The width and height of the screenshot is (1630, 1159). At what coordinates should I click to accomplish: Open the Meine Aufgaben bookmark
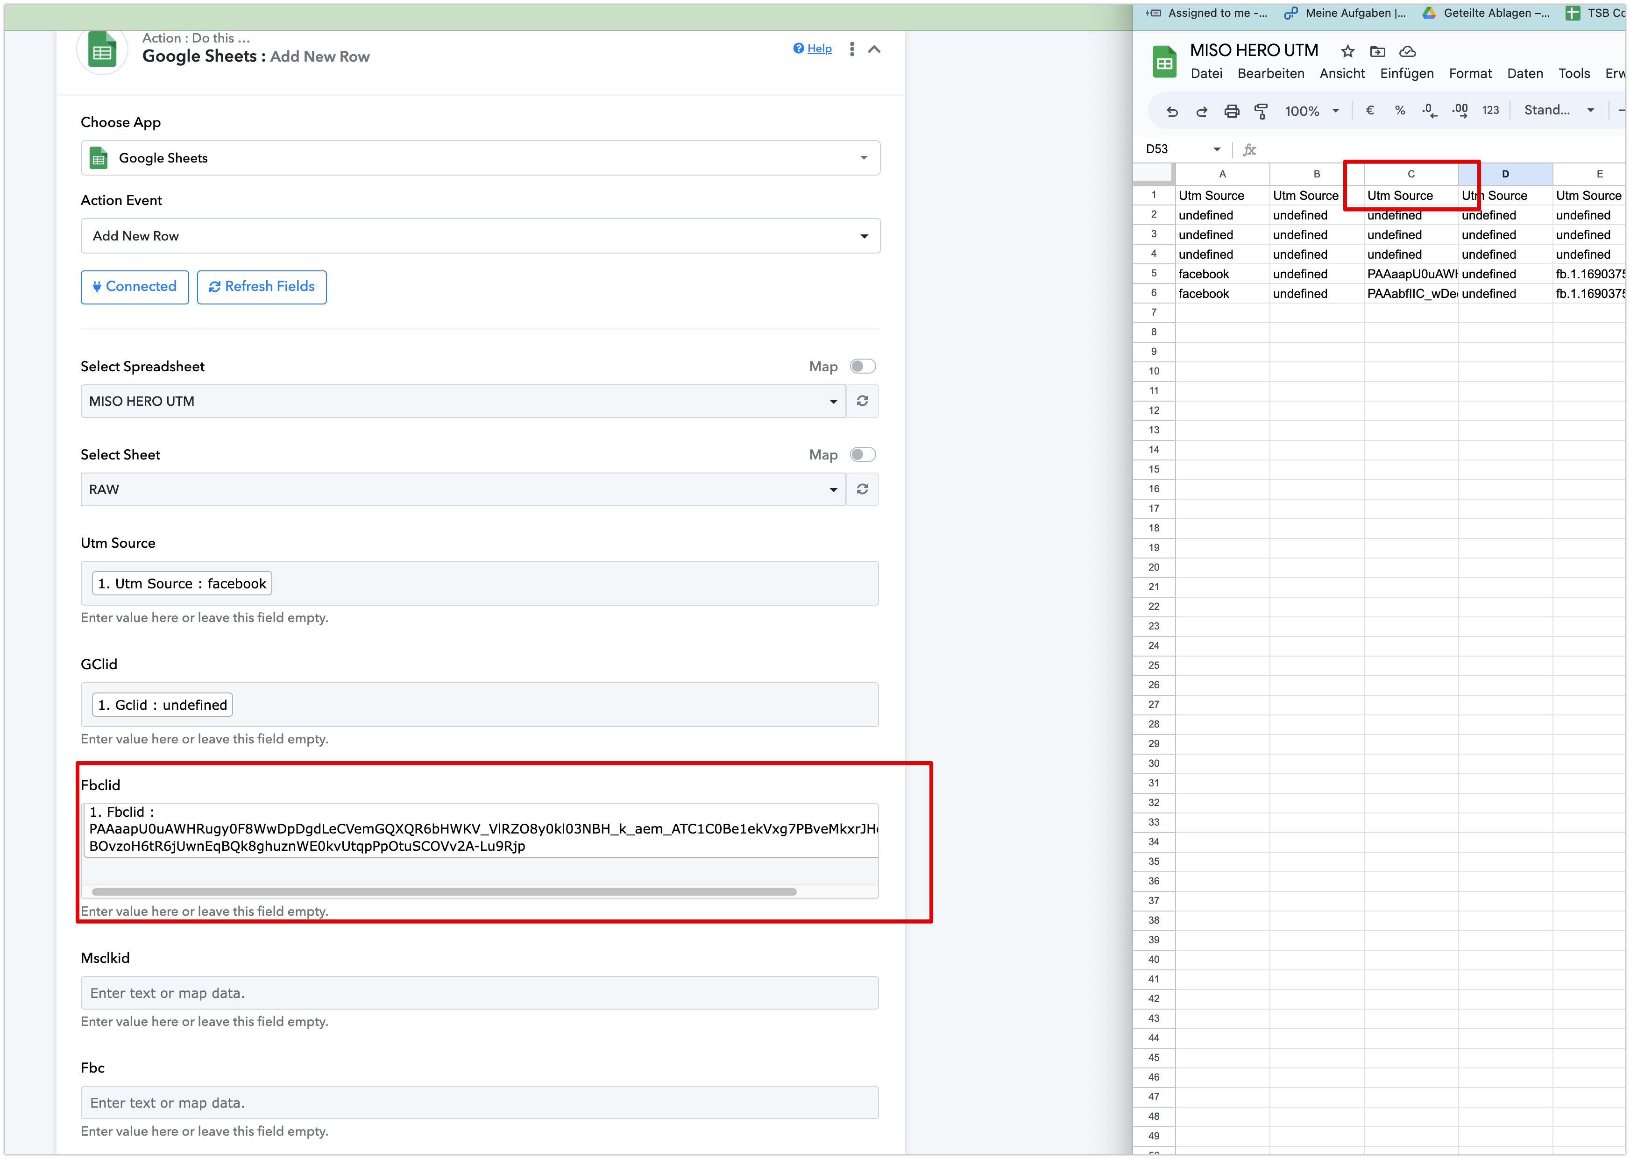coord(1345,13)
